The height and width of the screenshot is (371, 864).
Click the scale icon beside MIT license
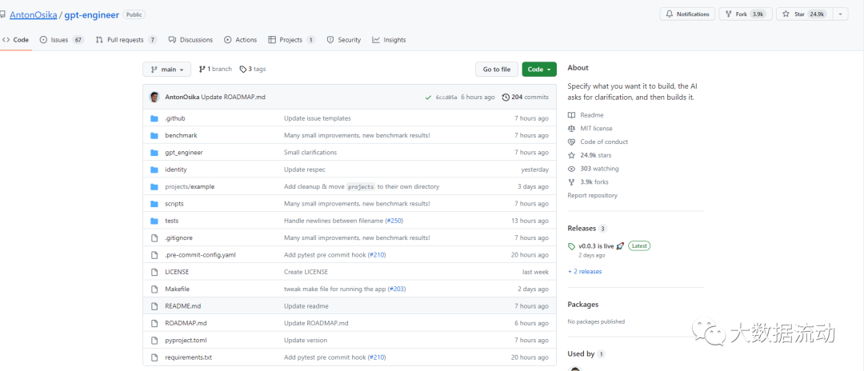click(x=571, y=128)
